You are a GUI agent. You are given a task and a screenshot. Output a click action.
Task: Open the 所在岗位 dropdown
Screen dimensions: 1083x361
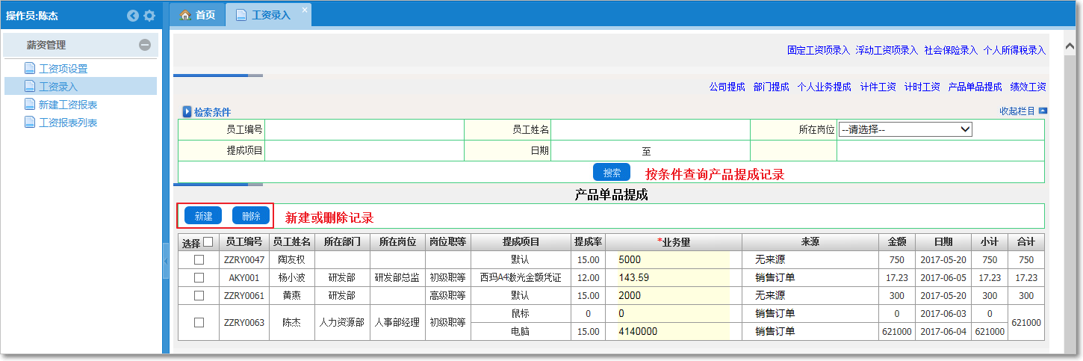(904, 129)
